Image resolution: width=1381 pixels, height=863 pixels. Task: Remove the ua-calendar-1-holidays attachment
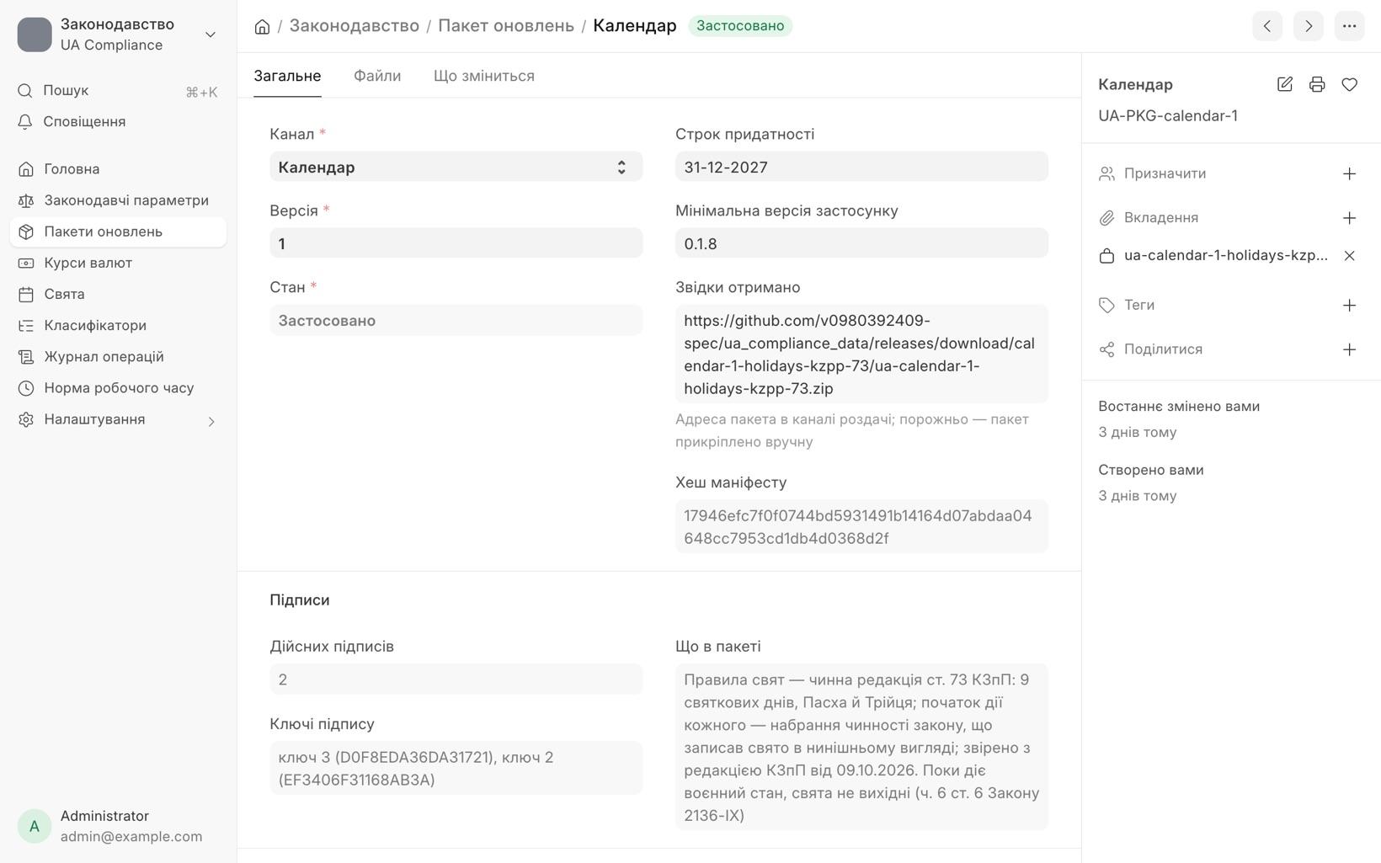[1349, 255]
